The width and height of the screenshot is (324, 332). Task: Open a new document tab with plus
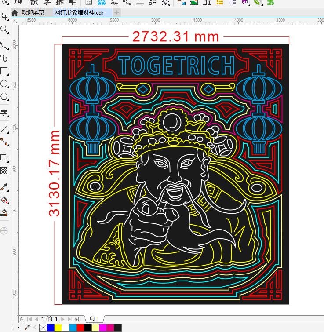pyautogui.click(x=116, y=12)
